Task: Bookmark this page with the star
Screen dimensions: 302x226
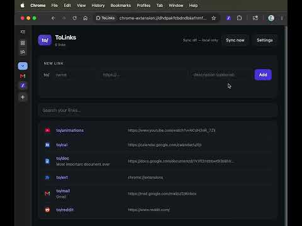Action: (213, 18)
